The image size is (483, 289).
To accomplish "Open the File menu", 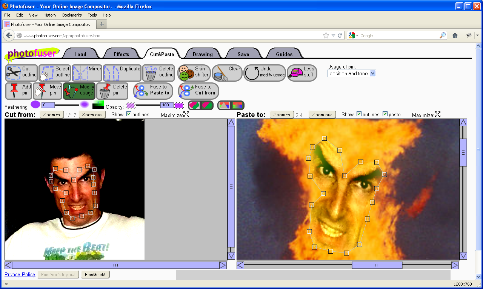I will point(7,15).
